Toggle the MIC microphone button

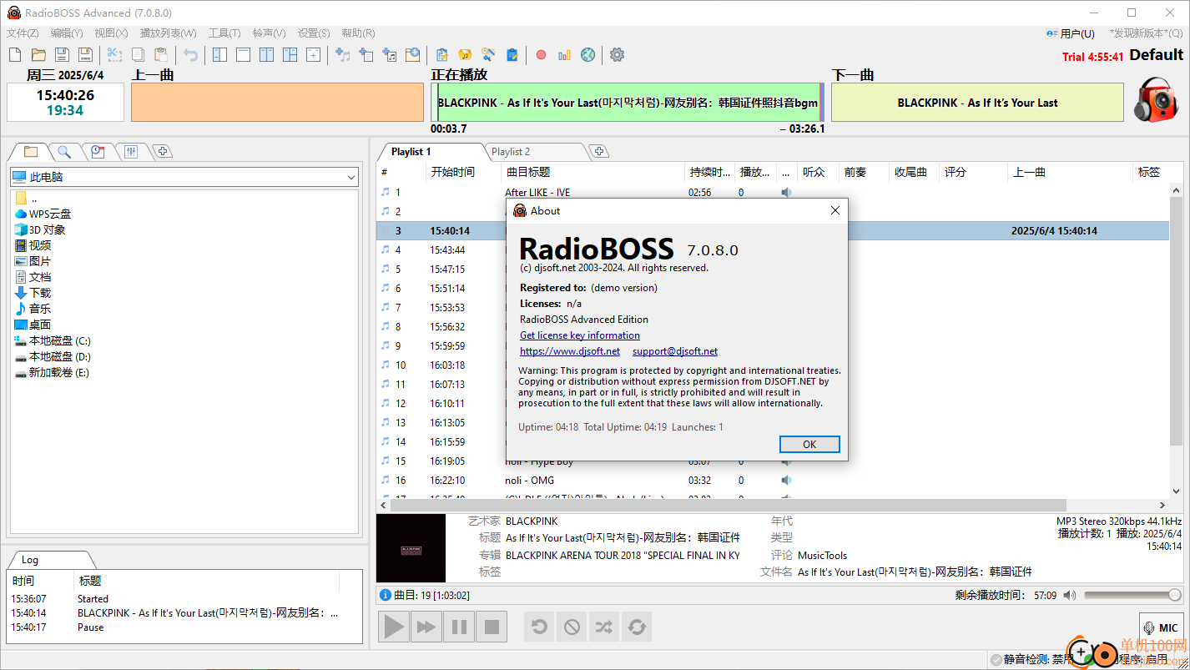tap(1161, 627)
